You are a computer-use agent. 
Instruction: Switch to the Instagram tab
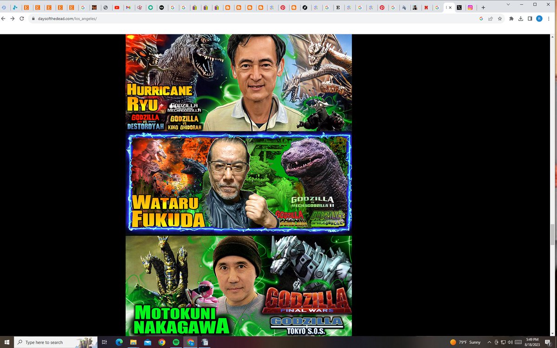471,7
